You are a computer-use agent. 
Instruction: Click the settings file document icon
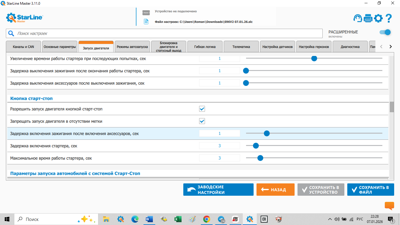point(146,21)
